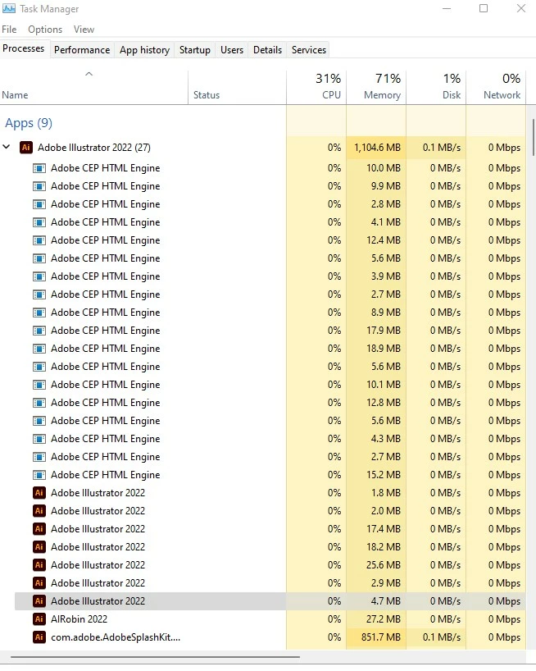
Task: Switch to the App history tab
Action: coord(144,50)
